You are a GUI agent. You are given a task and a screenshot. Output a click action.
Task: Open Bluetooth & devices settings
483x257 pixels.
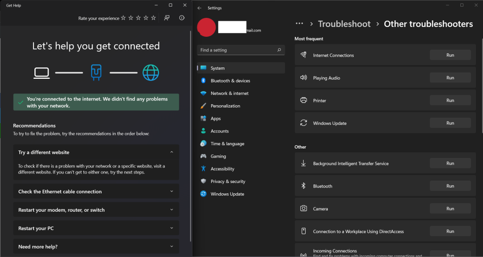pyautogui.click(x=241, y=81)
